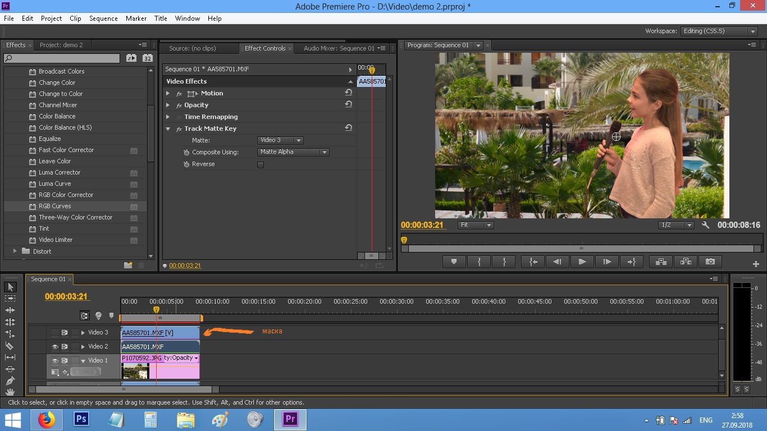Toggle Video 3 track output box
The image size is (767, 431).
(x=55, y=333)
